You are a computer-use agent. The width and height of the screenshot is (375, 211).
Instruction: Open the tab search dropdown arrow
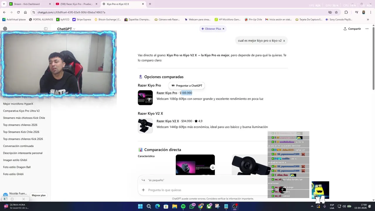(4, 4)
